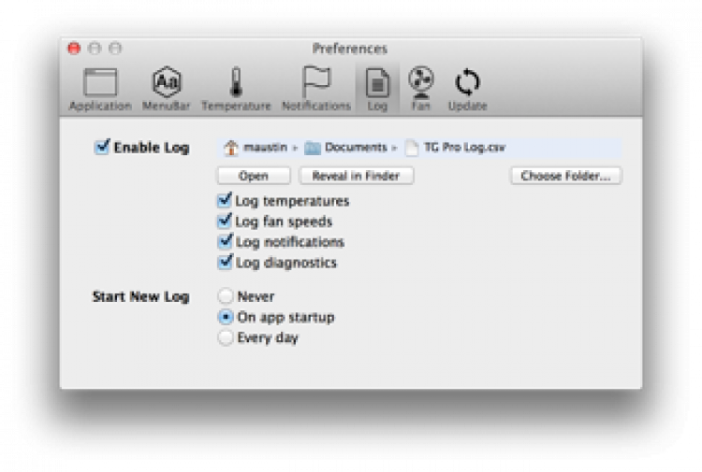The image size is (702, 472).
Task: Click the Documents folder in path
Action: [313, 148]
